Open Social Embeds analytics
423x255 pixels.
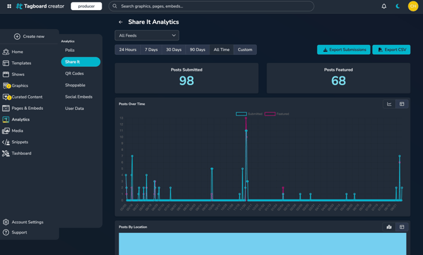[79, 97]
